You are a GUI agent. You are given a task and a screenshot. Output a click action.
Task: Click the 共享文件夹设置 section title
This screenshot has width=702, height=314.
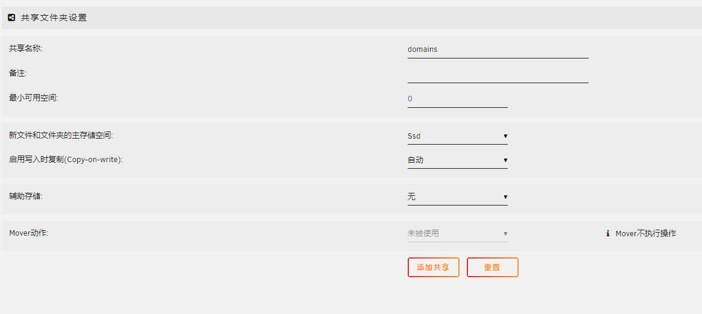(x=54, y=18)
